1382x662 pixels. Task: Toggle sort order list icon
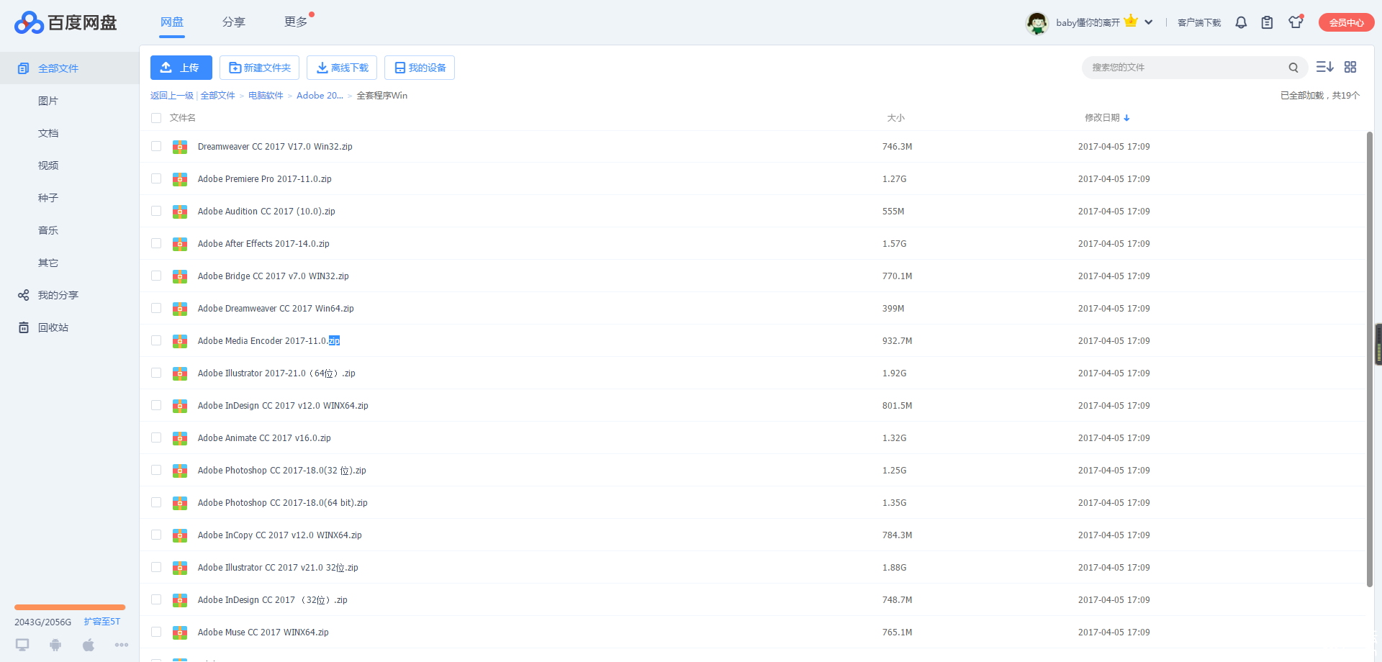point(1324,67)
